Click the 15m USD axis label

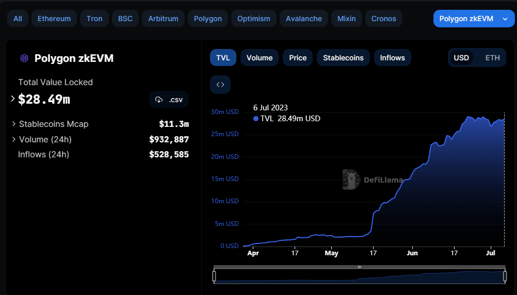point(225,178)
